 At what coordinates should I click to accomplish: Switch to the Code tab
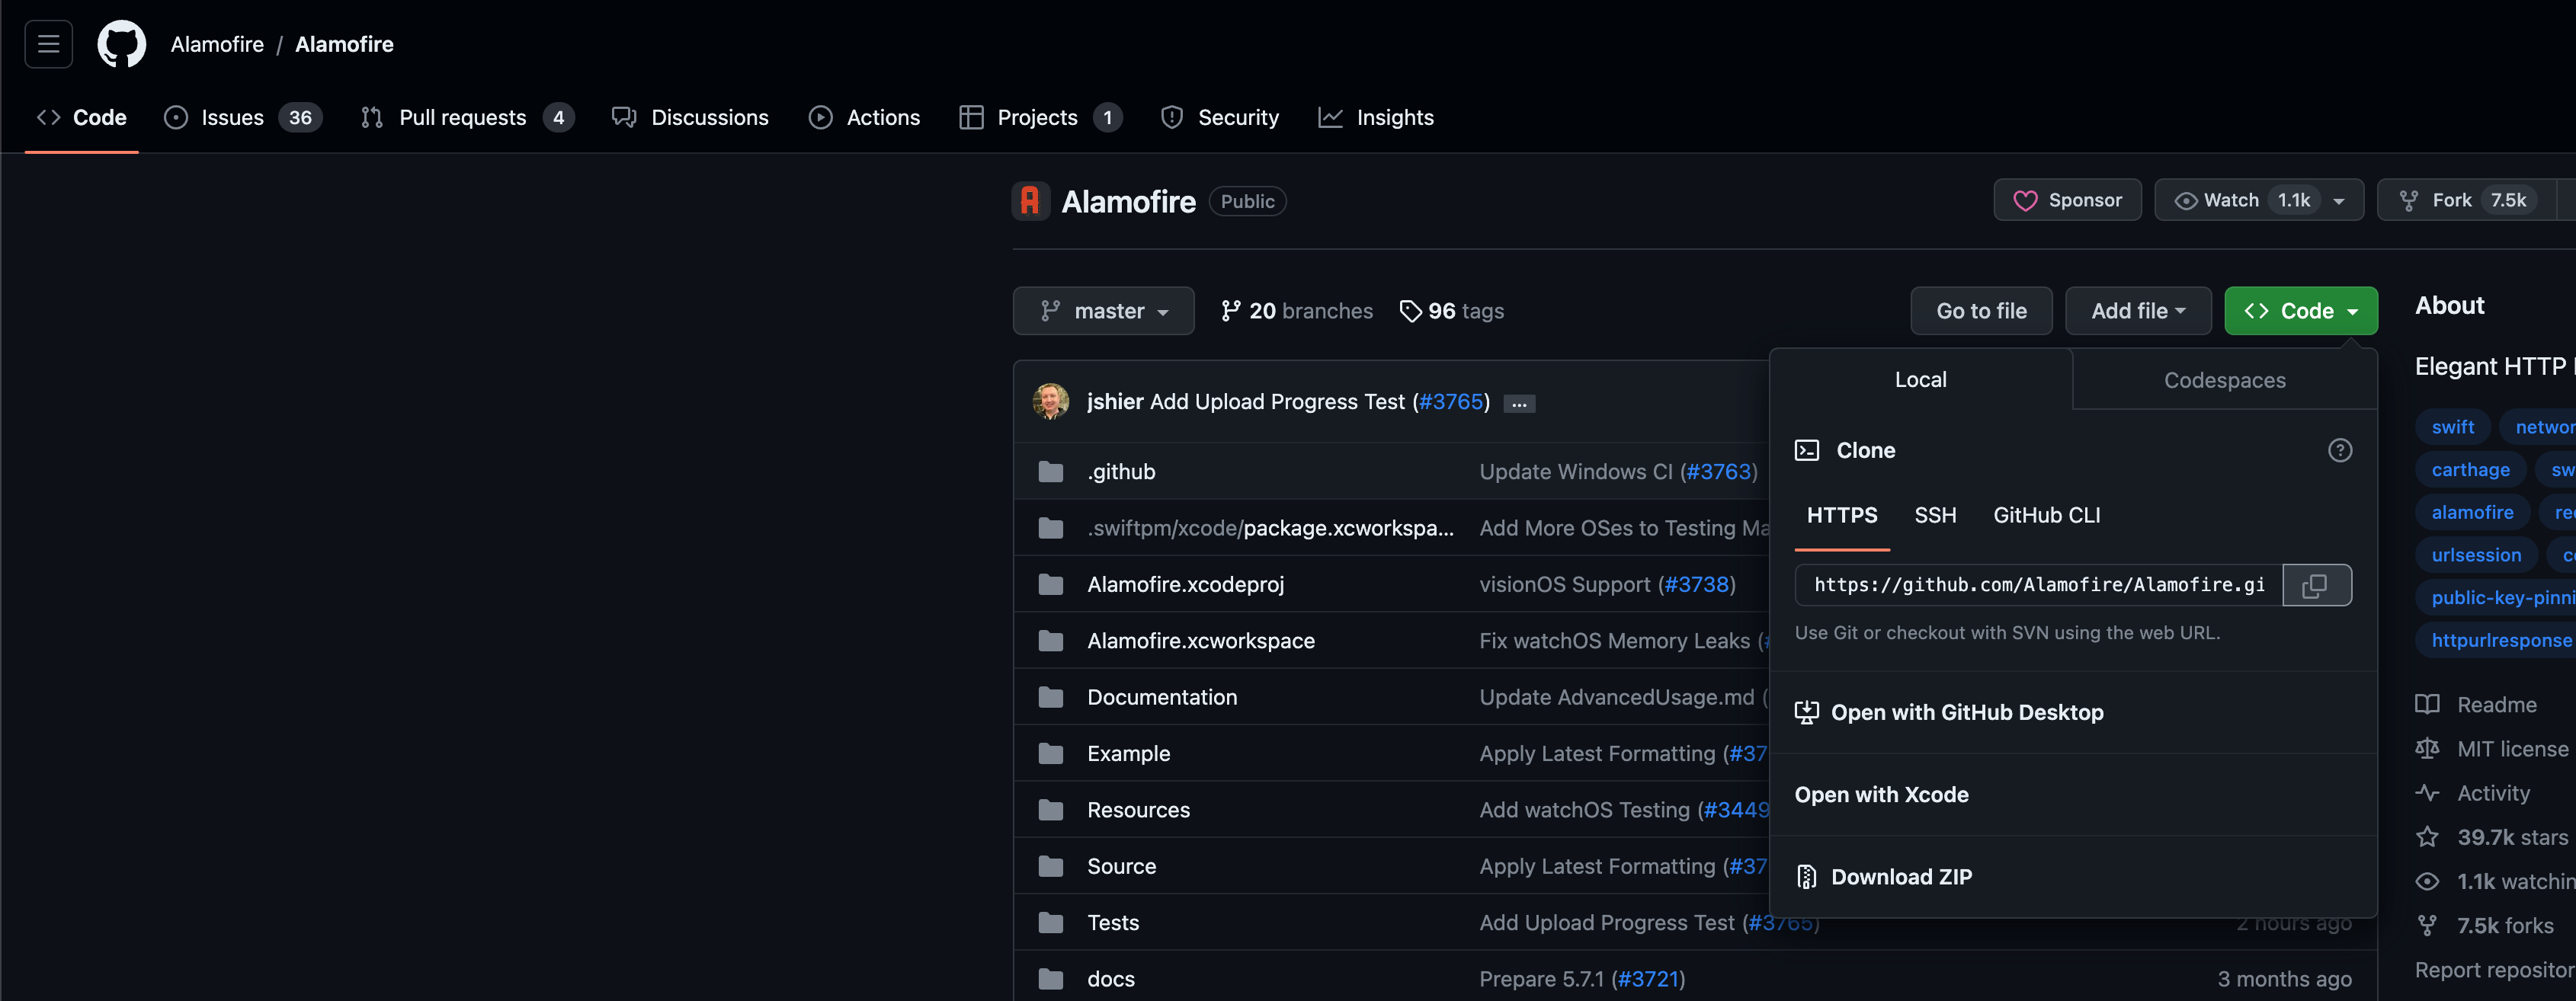(x=82, y=117)
